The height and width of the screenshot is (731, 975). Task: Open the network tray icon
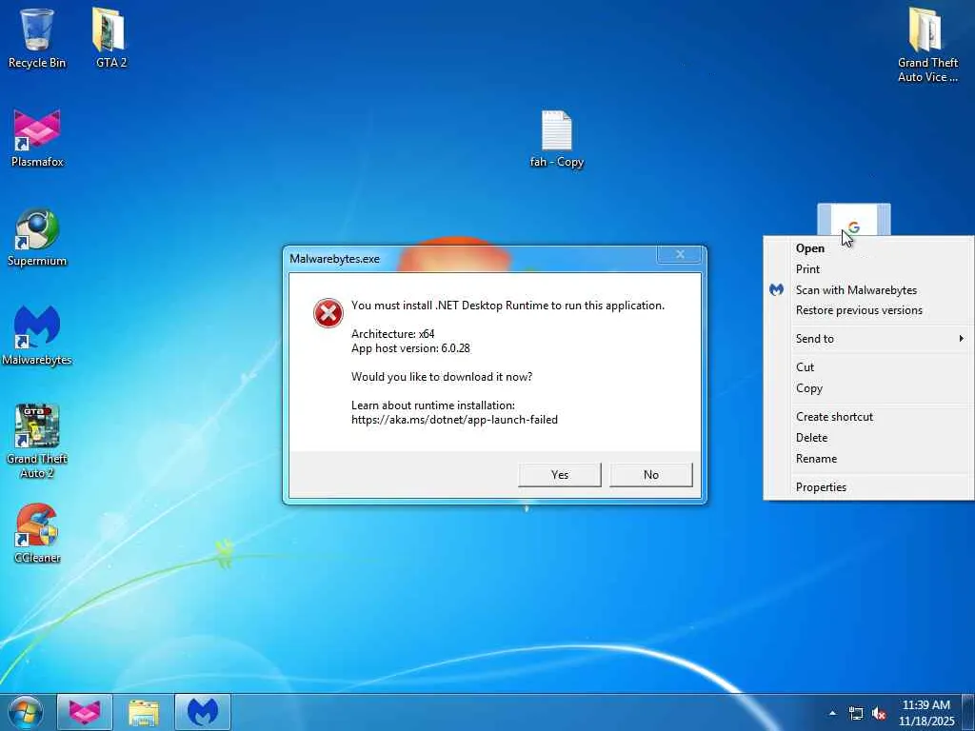[x=856, y=713]
